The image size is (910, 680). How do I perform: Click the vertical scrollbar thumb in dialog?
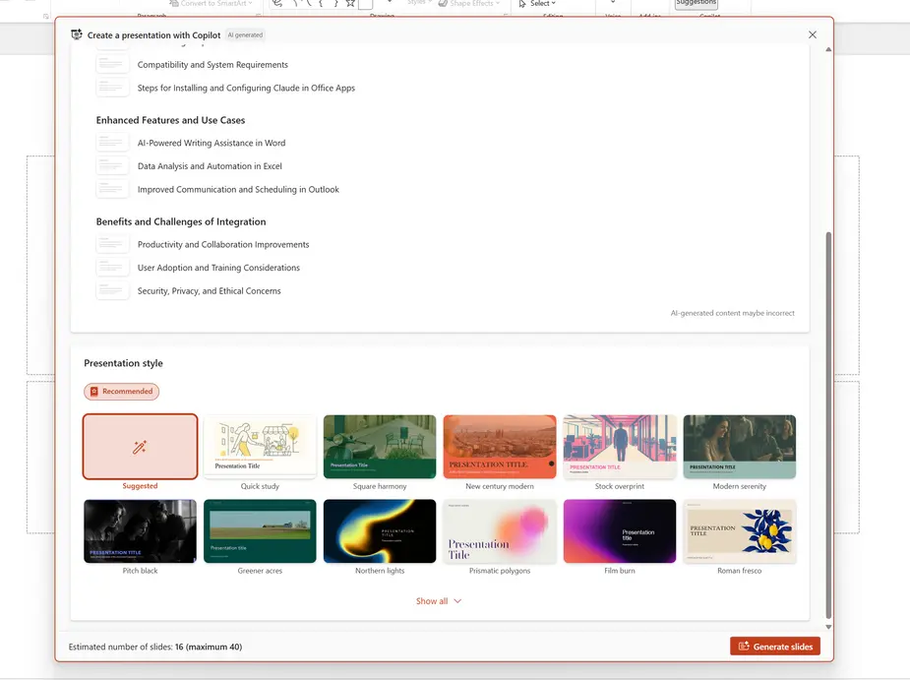pyautogui.click(x=828, y=425)
